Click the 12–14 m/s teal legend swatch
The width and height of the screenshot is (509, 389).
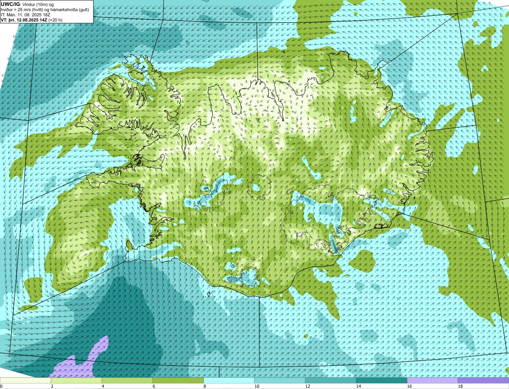[x=331, y=381]
